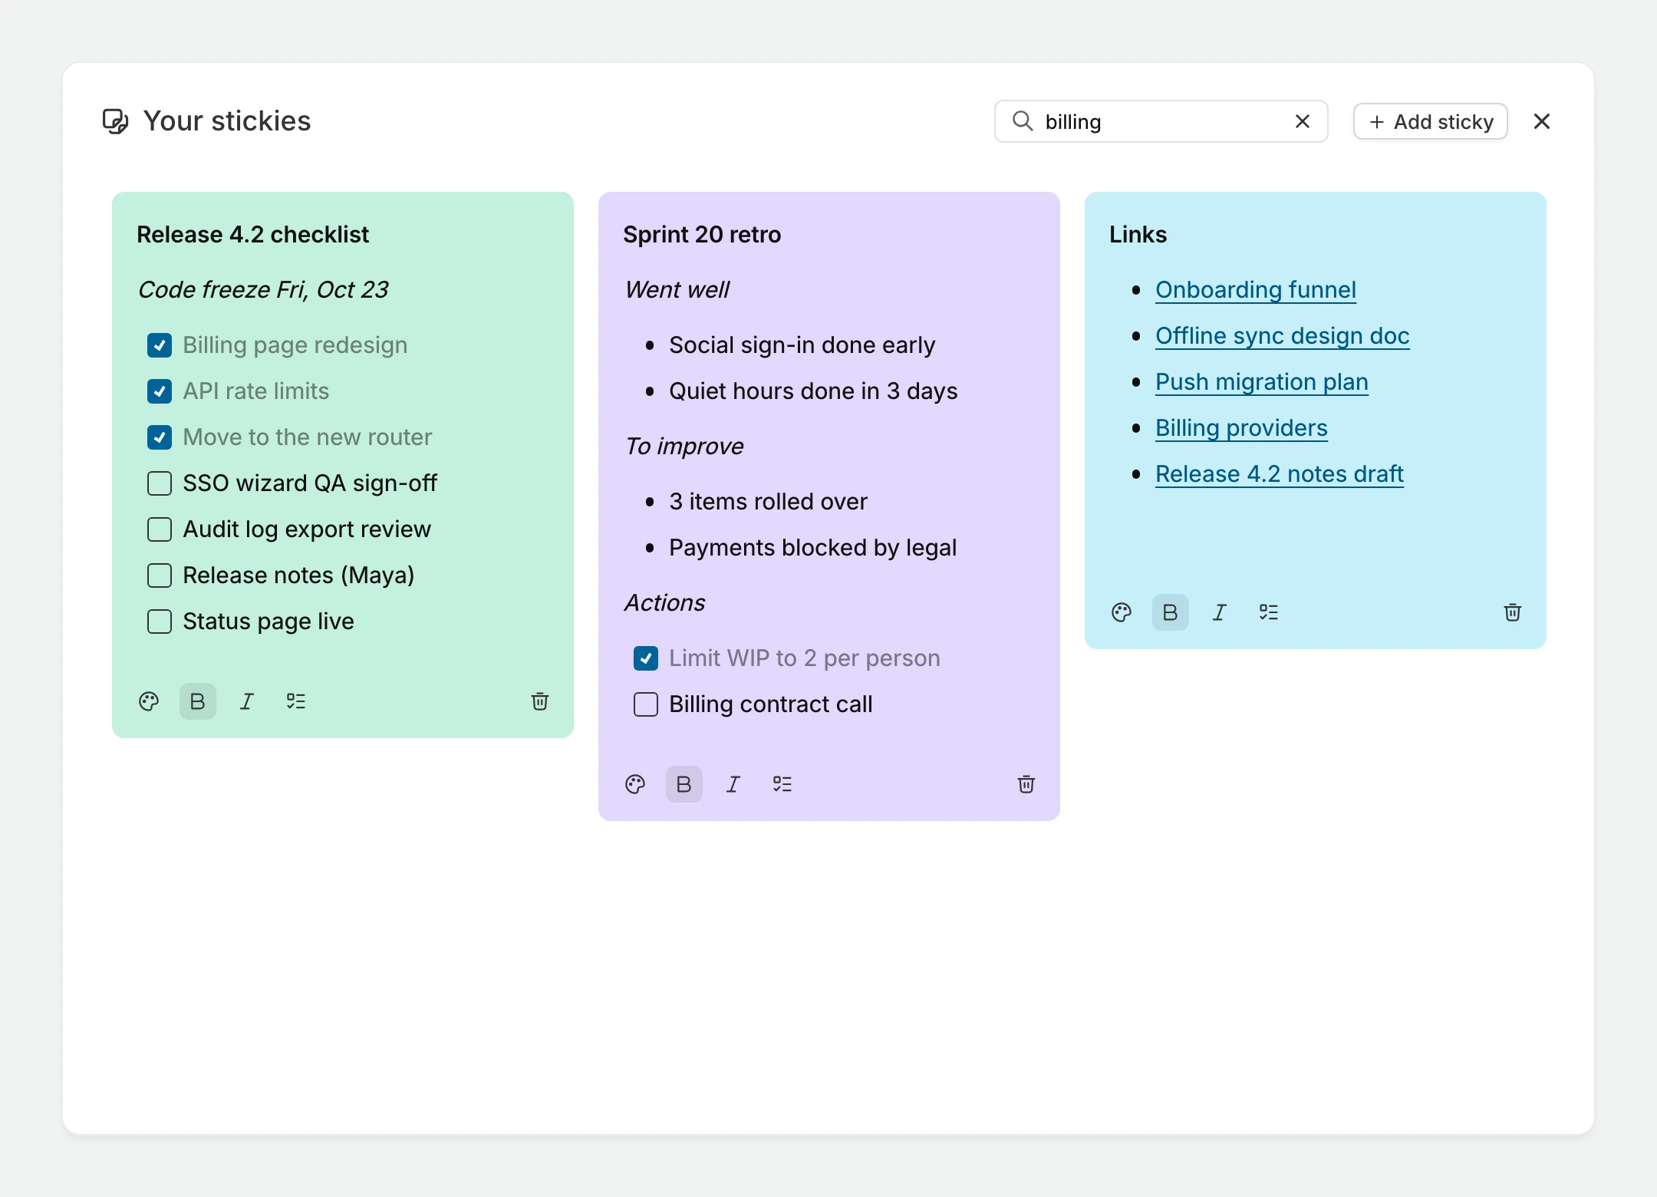Click the stickies icon beside Your stickies

116,121
